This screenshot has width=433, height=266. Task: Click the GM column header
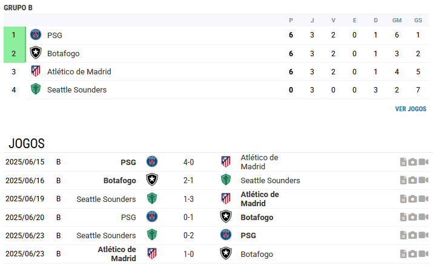tap(397, 21)
